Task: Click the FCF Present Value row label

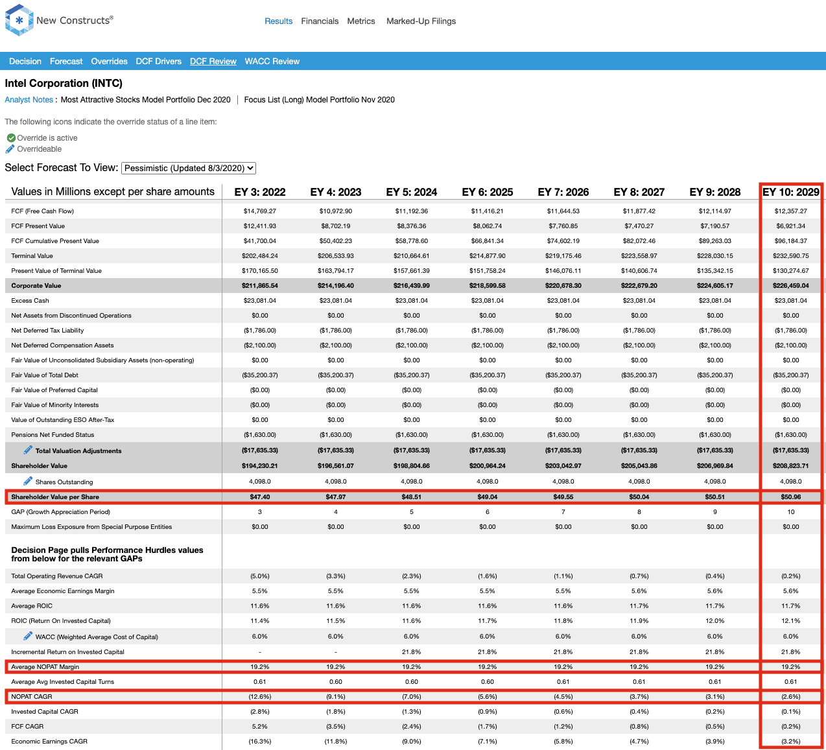Action: click(x=38, y=226)
